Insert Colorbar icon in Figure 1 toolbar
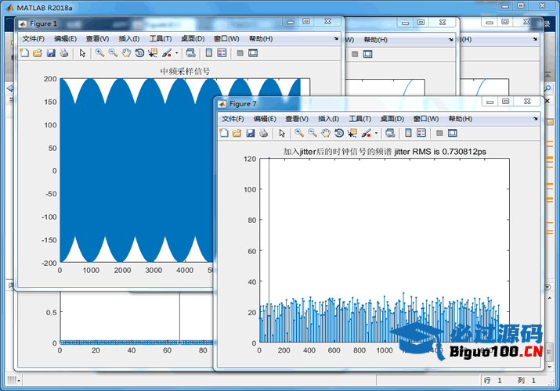The width and height of the screenshot is (560, 391). pos(209,53)
